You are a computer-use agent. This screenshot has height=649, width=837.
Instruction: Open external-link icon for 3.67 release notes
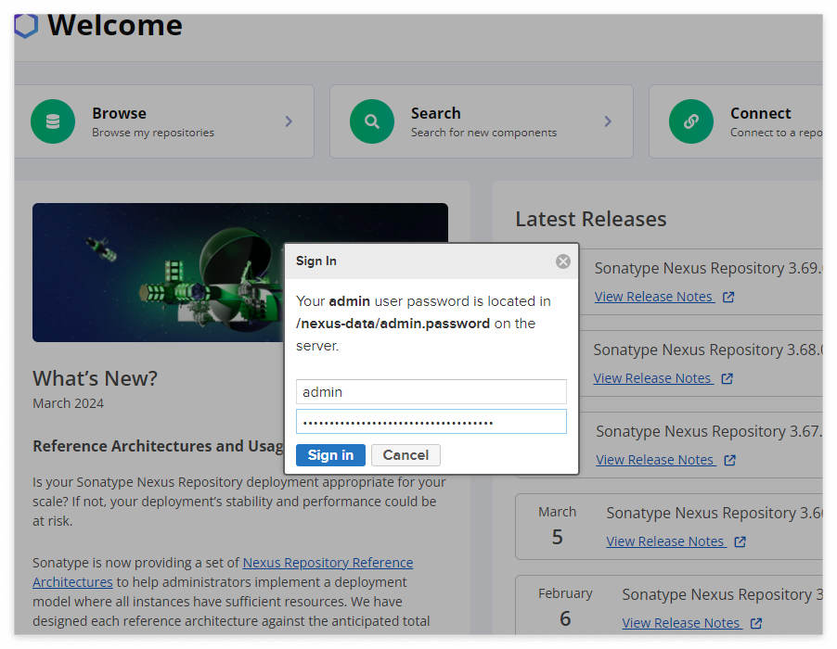click(729, 460)
